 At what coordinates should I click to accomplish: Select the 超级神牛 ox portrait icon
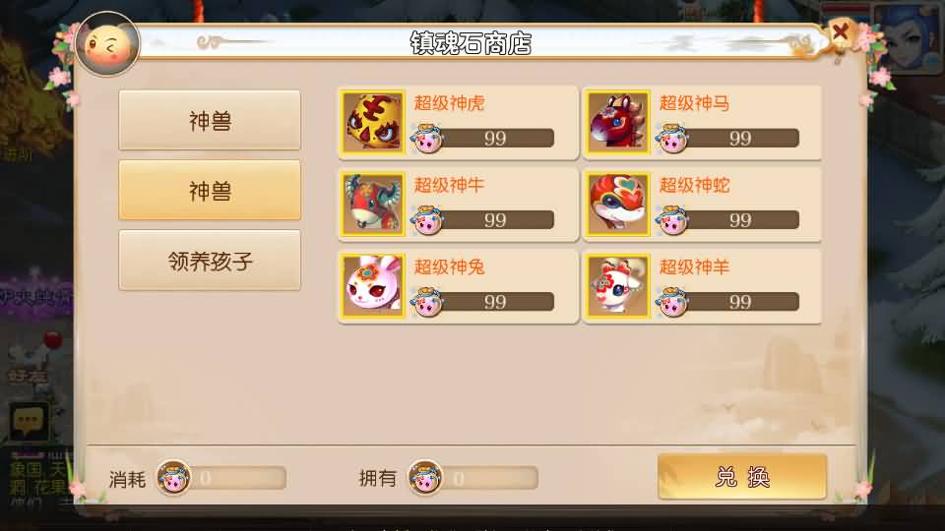click(x=373, y=205)
